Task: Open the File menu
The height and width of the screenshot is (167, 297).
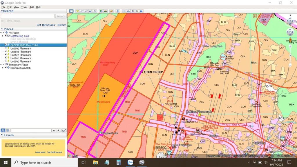Action: (3, 7)
